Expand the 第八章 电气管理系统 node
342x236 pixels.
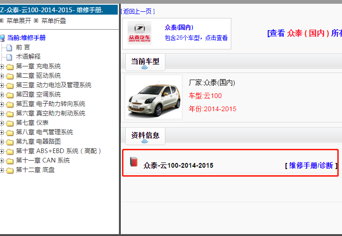click(x=2, y=132)
